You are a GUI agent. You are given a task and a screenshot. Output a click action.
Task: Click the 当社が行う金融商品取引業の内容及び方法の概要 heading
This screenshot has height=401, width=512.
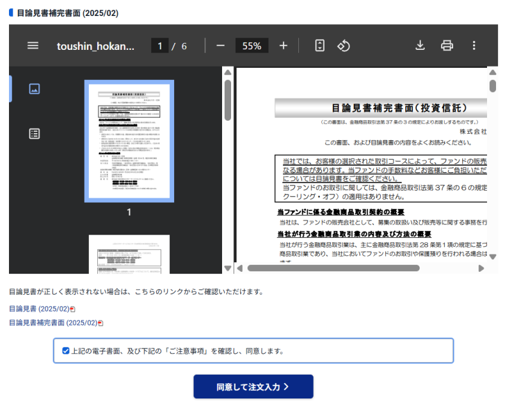click(354, 234)
